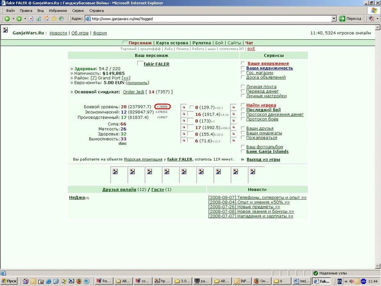Launch Firefox from the quick launch bar

click(79, 281)
